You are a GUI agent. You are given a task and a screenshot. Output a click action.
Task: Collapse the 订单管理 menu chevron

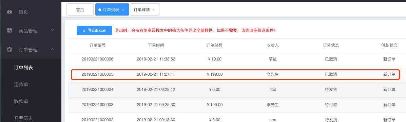(53, 49)
